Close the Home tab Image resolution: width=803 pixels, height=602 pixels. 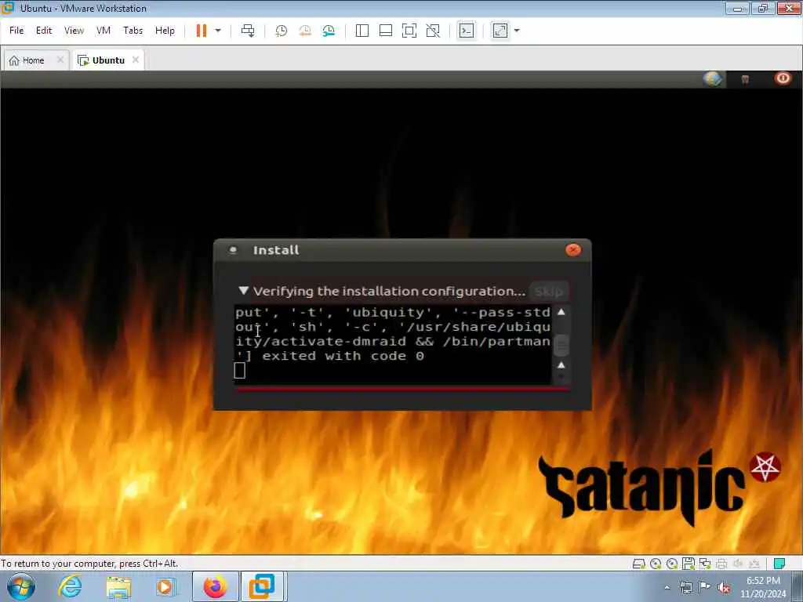[60, 60]
